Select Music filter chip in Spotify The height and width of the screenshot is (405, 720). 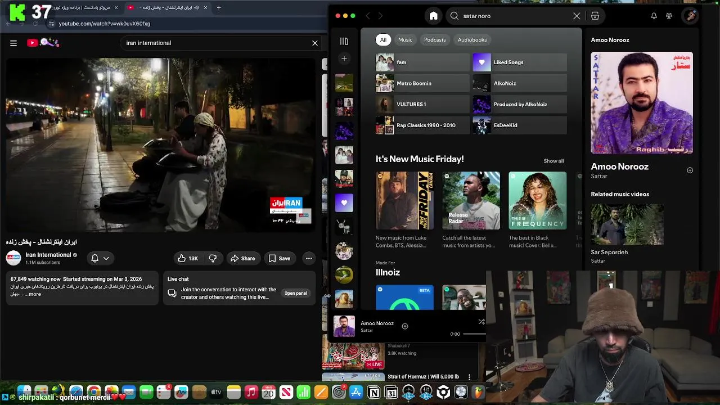(405, 40)
